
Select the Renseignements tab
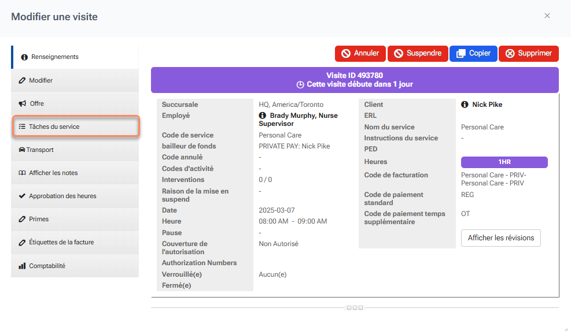coord(75,57)
